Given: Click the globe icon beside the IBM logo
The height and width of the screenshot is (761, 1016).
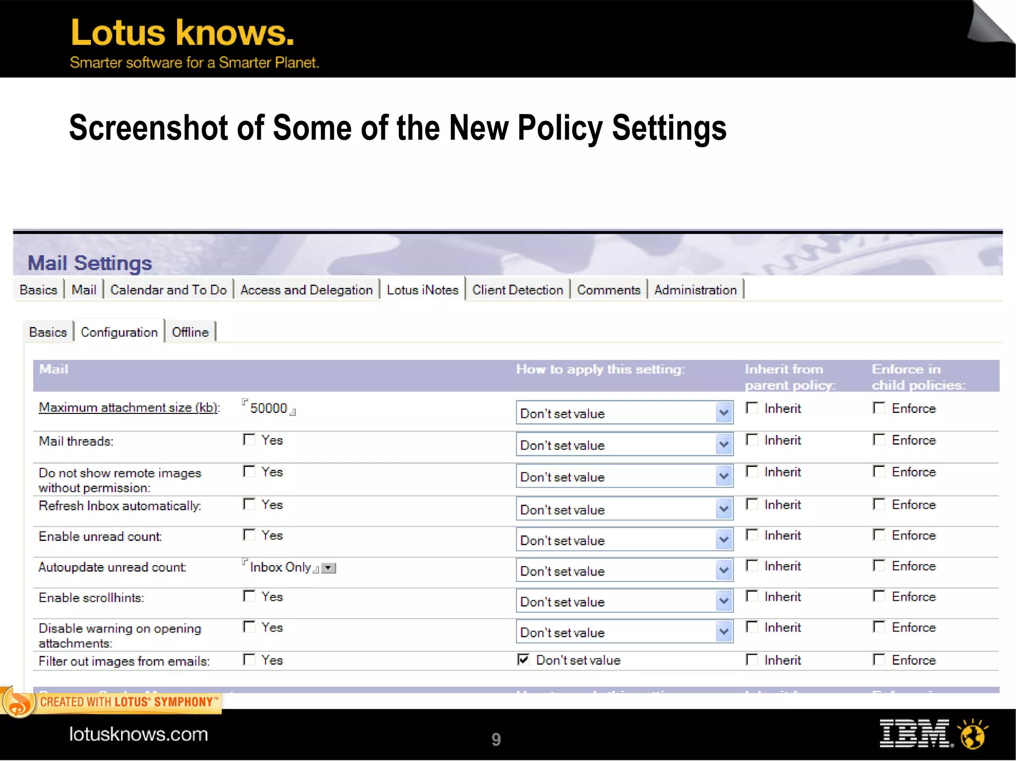Looking at the screenshot, I should point(973,734).
